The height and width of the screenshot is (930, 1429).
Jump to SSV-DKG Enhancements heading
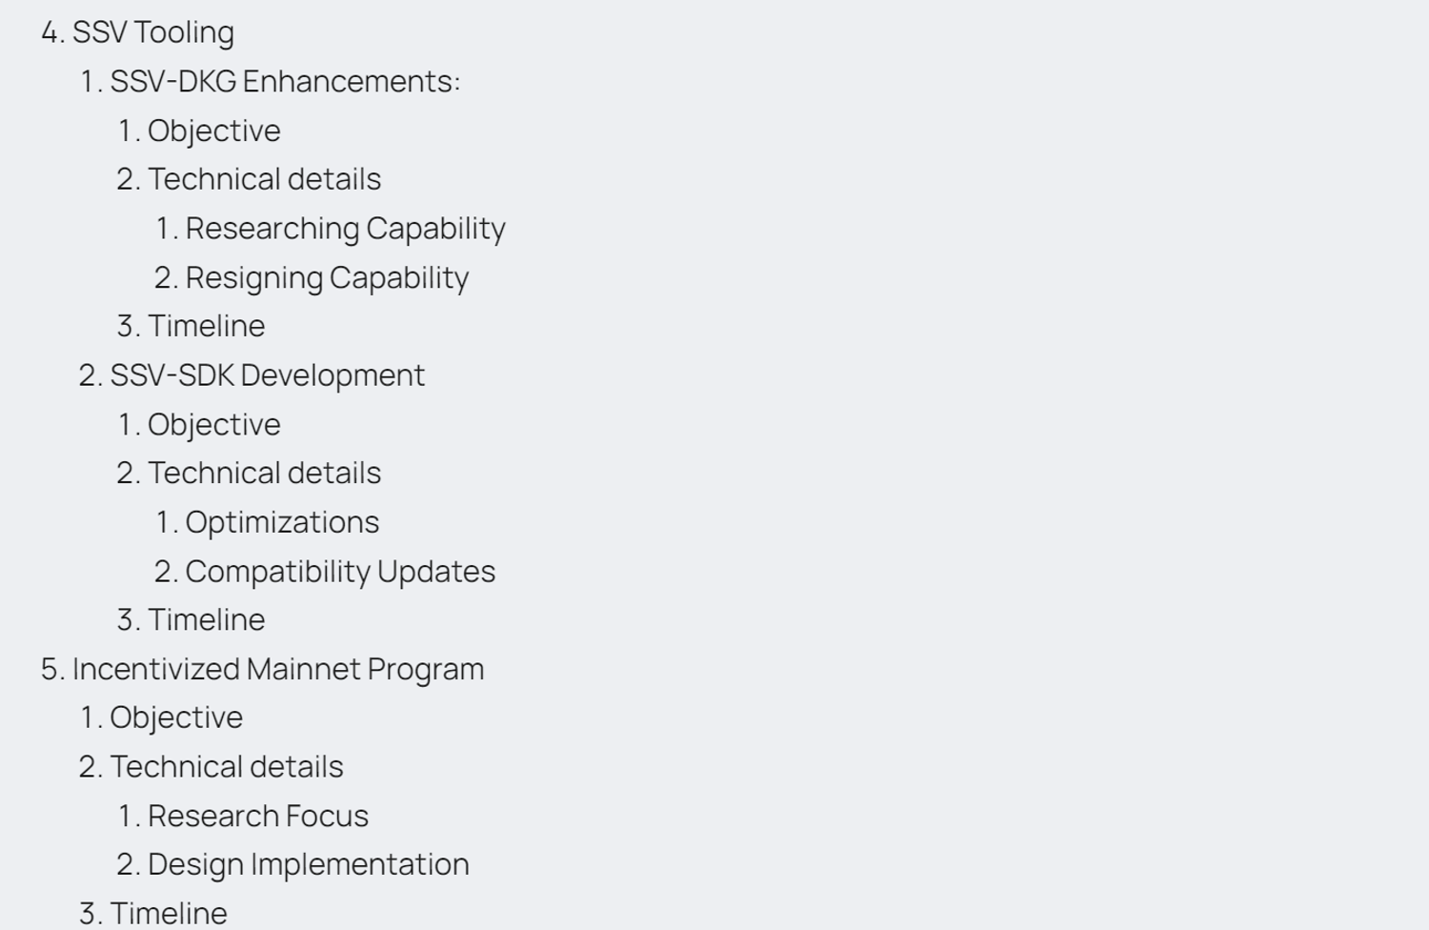(284, 82)
